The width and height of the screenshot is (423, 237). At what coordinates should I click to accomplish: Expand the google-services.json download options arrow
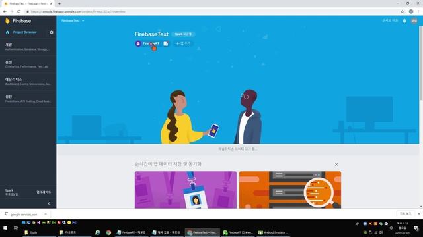pyautogui.click(x=46, y=214)
